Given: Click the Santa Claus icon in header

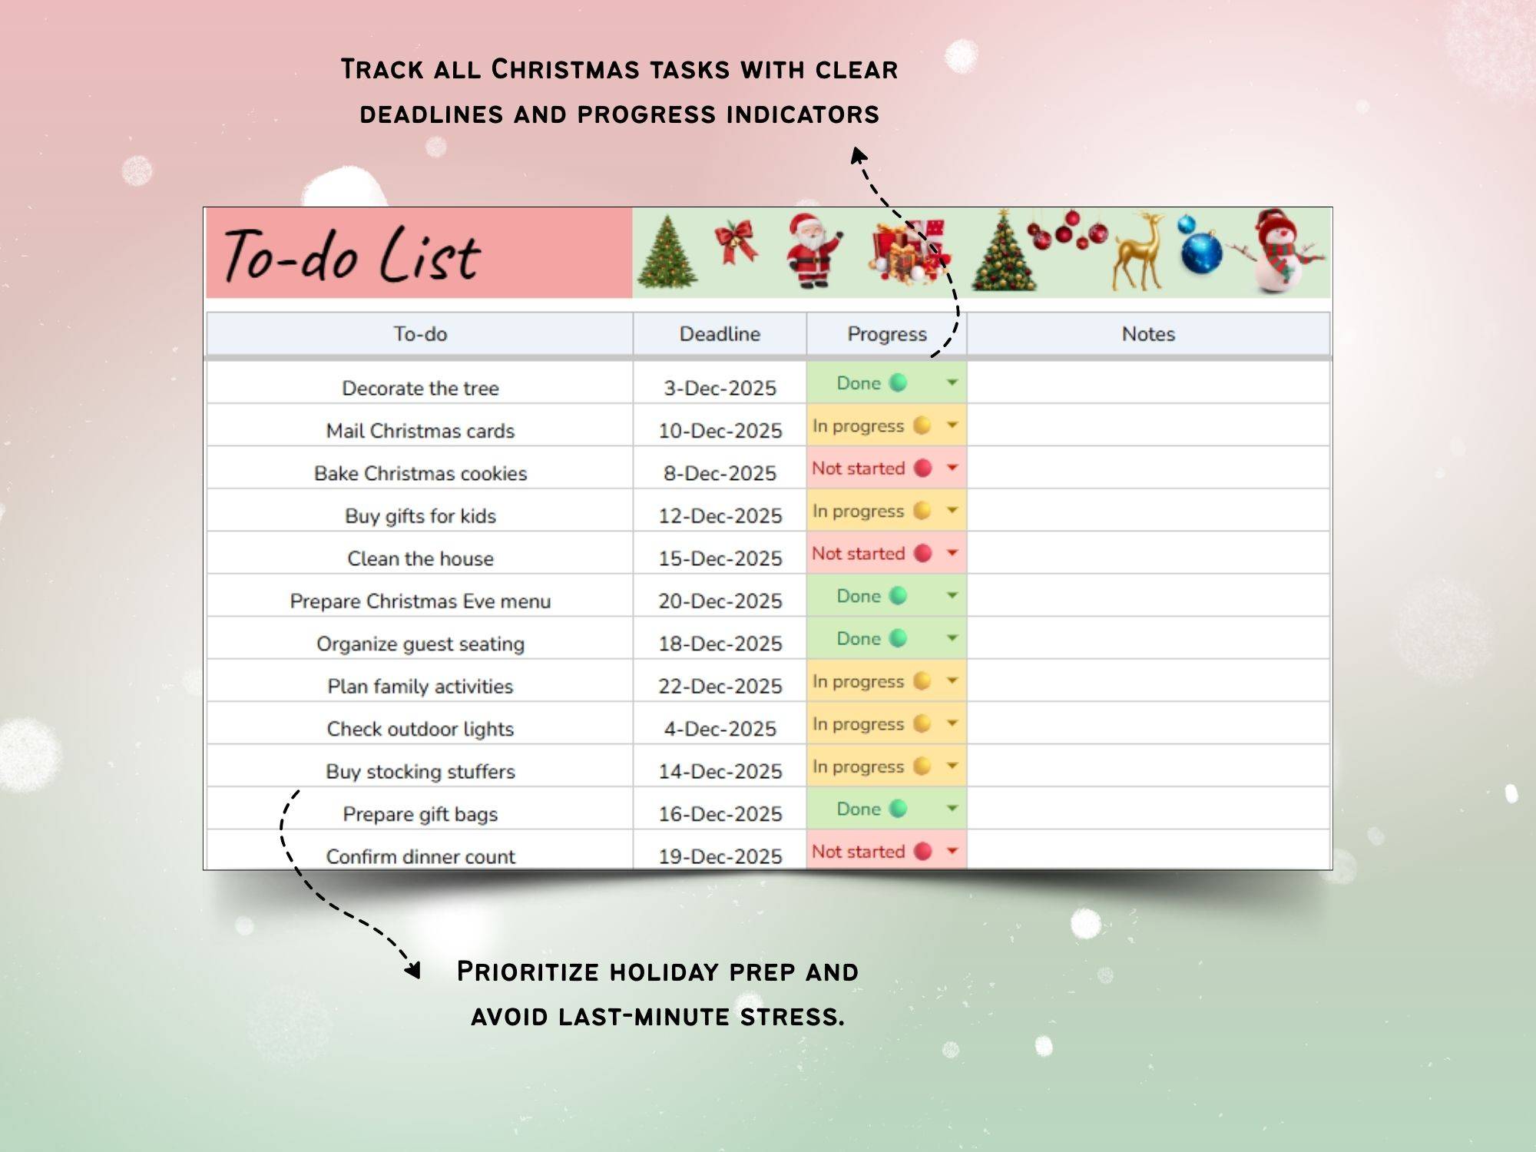Looking at the screenshot, I should (813, 250).
